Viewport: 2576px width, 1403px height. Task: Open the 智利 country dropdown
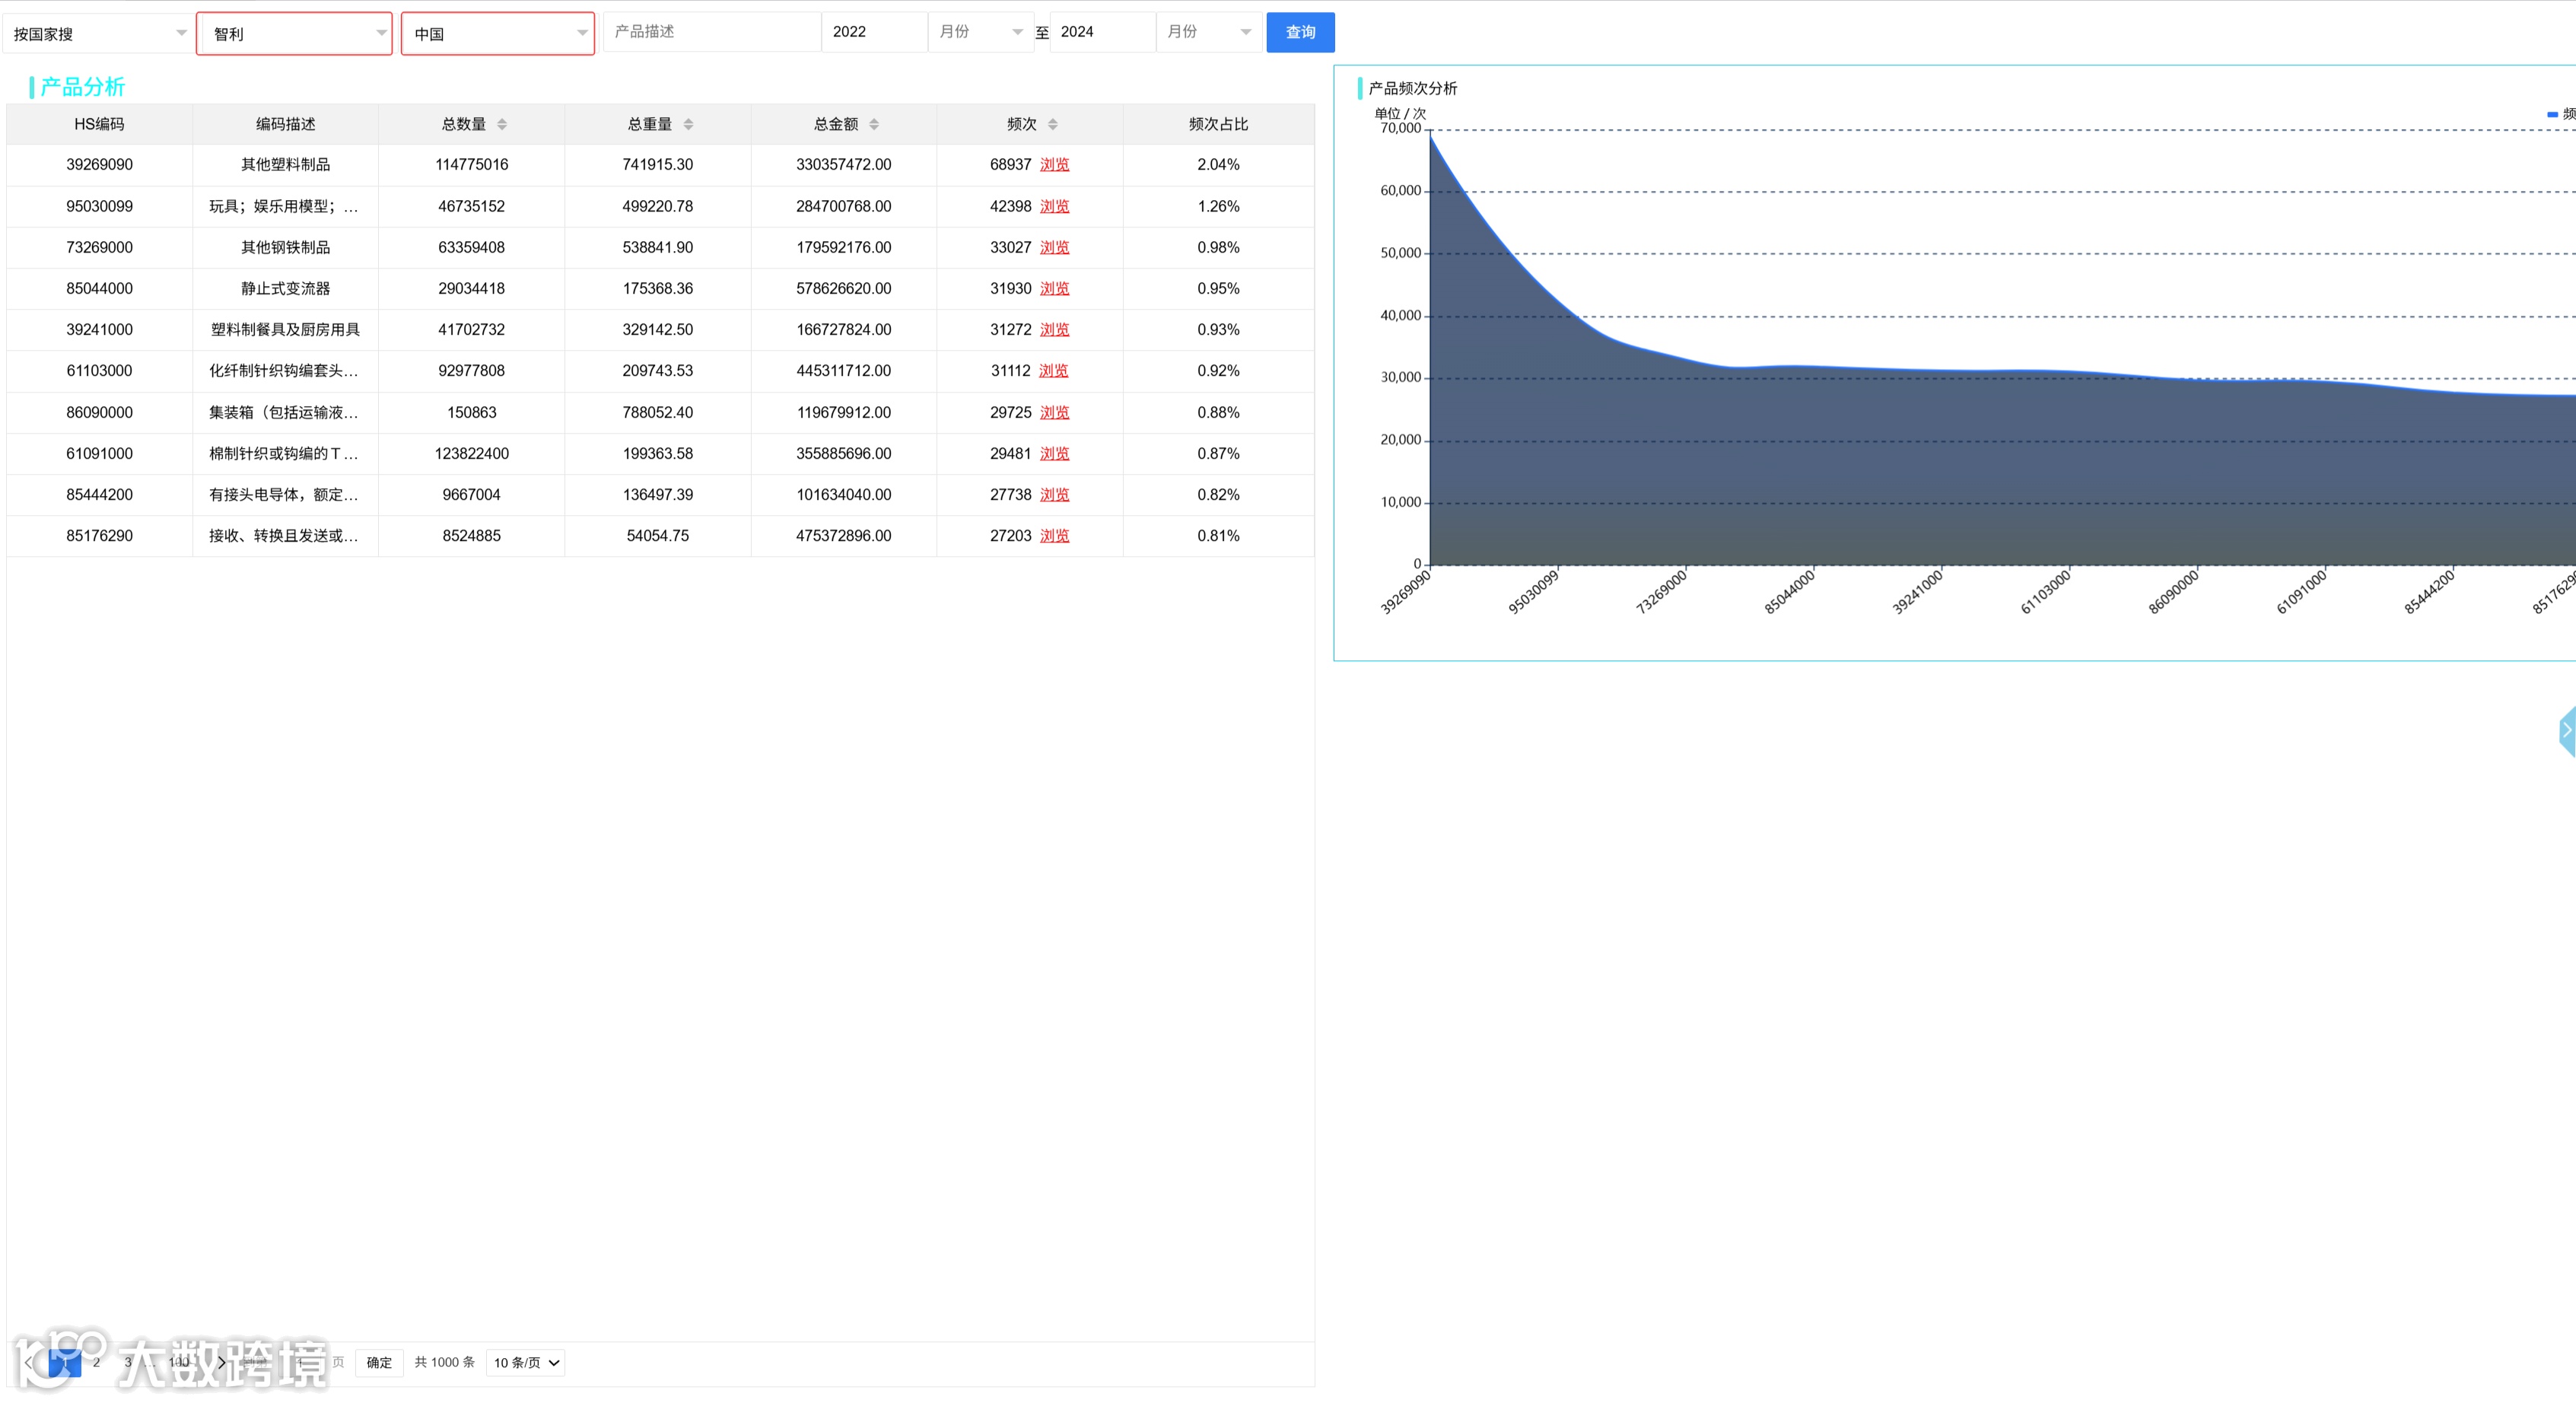coord(294,34)
